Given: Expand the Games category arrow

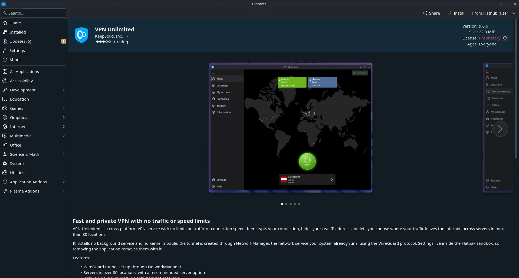Looking at the screenshot, I should 64,108.
